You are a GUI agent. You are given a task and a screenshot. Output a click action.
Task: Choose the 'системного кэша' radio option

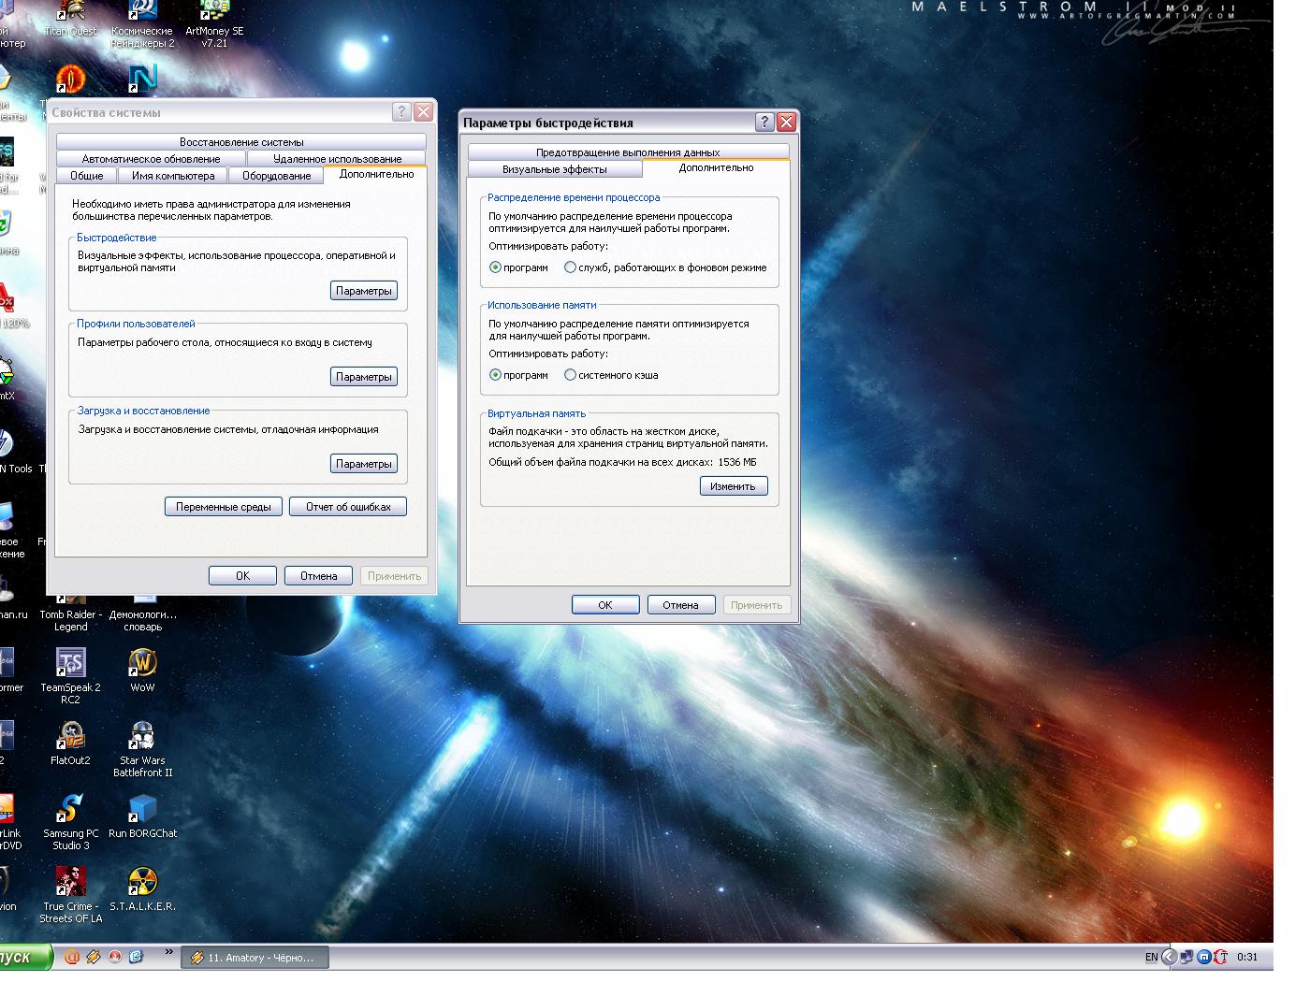[611, 375]
